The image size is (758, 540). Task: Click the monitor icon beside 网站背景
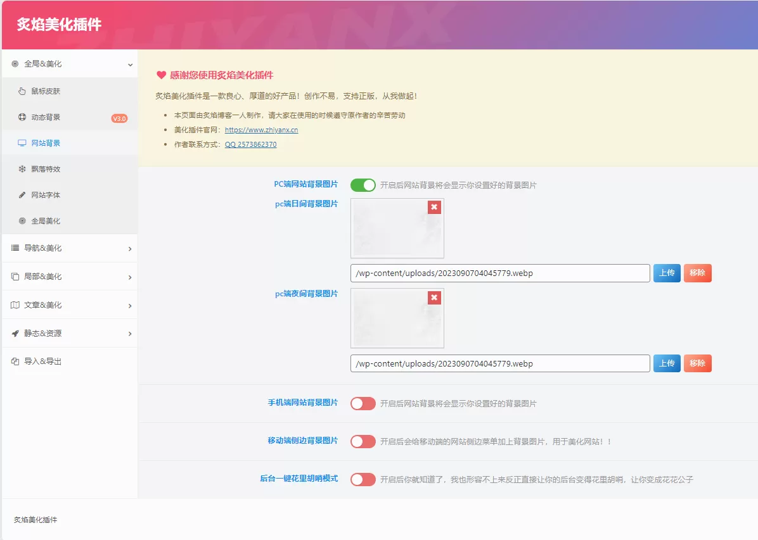22,143
